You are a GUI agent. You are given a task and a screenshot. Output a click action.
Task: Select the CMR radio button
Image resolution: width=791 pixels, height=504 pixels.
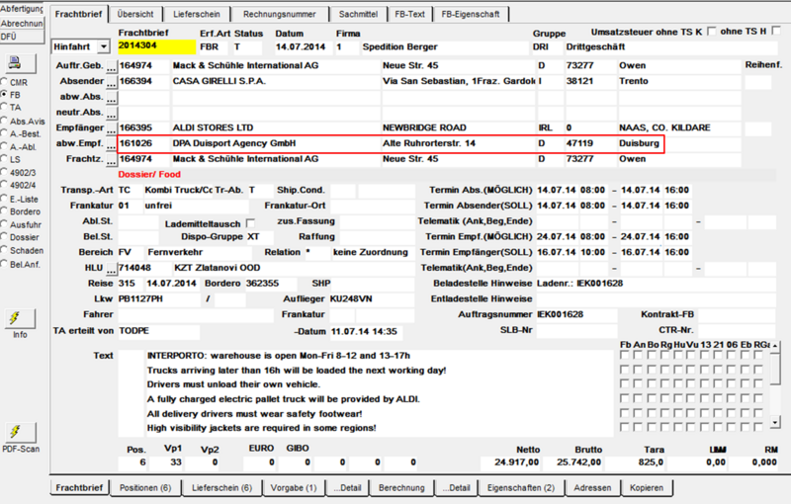pos(4,82)
